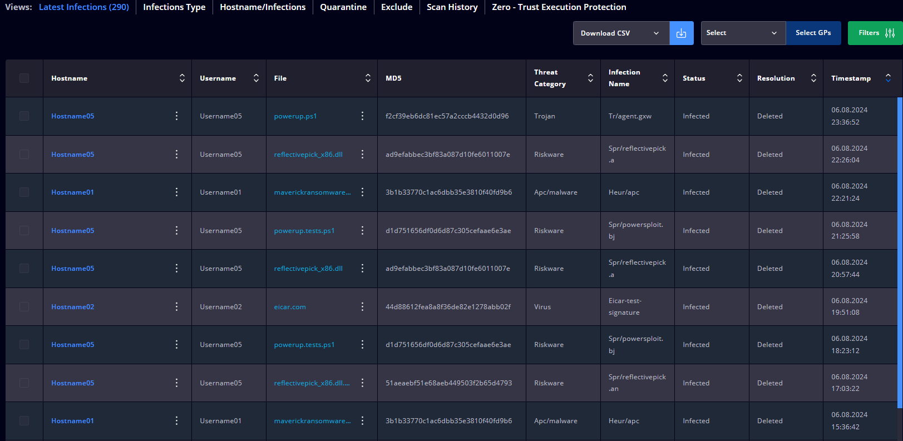Check the eicar.com row checkbox
The image size is (903, 441).
pos(24,306)
